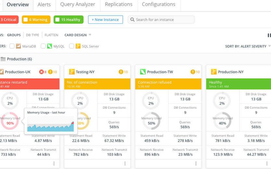The width and height of the screenshot is (271, 169).
Task: Click the Connection refused alert banner
Action: pos(168,84)
